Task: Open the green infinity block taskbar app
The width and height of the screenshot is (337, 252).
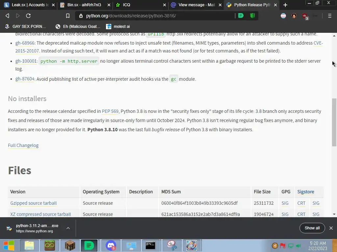Action: pos(49,245)
